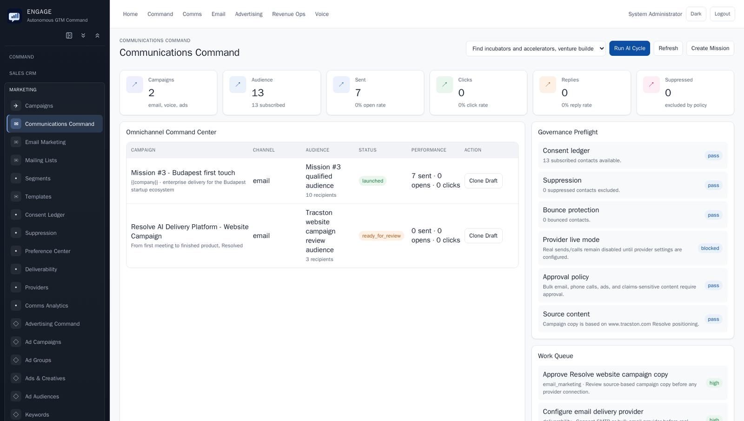Go to Mailing Lists in the sidebar
This screenshot has width=744, height=421.
(55, 160)
